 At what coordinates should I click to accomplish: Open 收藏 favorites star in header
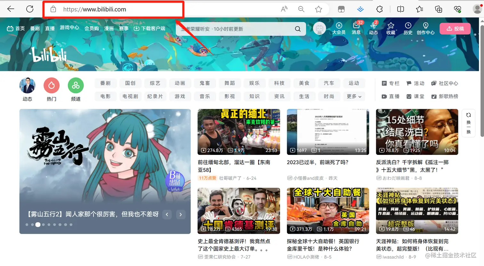coord(391,28)
